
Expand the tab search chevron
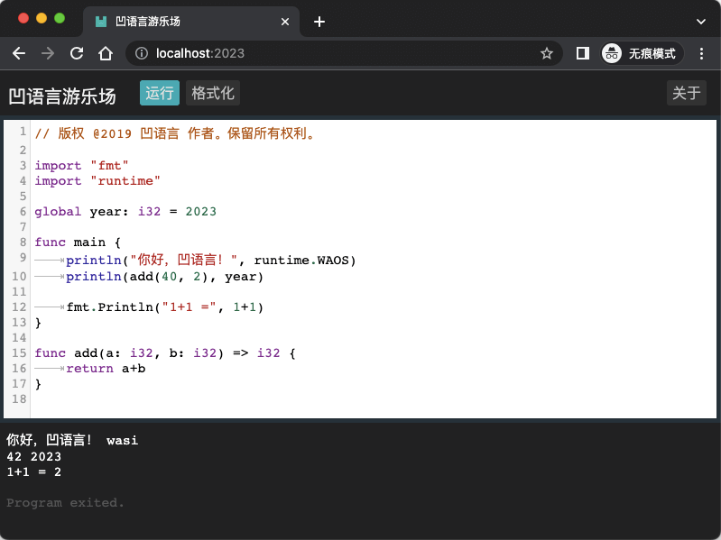point(700,22)
